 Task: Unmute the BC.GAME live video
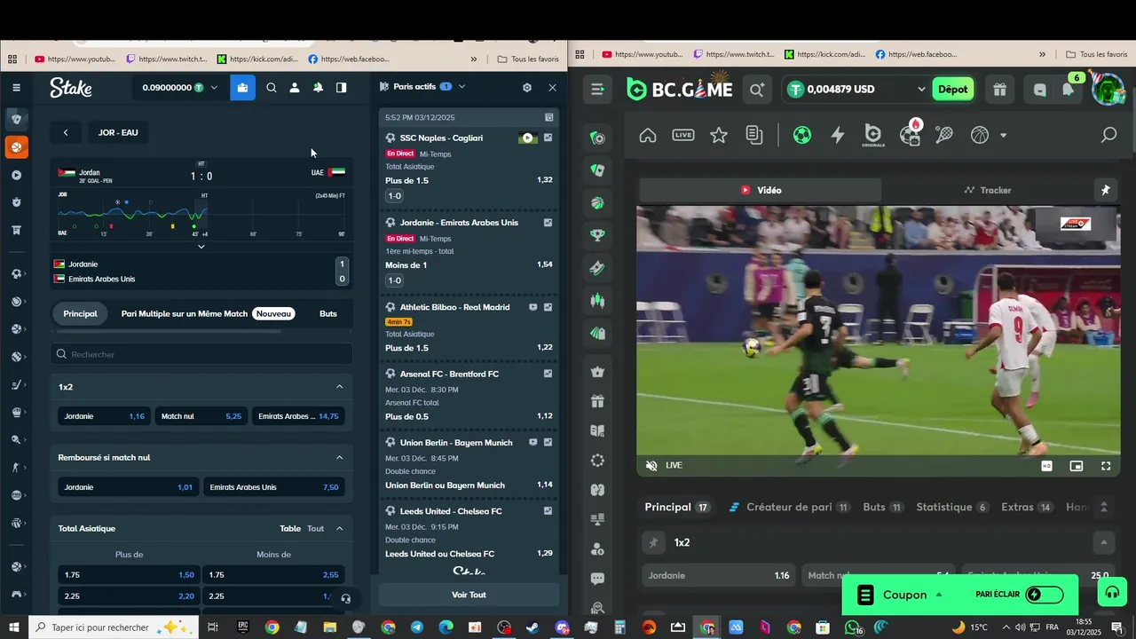point(651,466)
